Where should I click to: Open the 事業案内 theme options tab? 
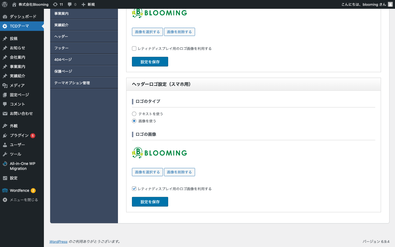tap(84, 13)
